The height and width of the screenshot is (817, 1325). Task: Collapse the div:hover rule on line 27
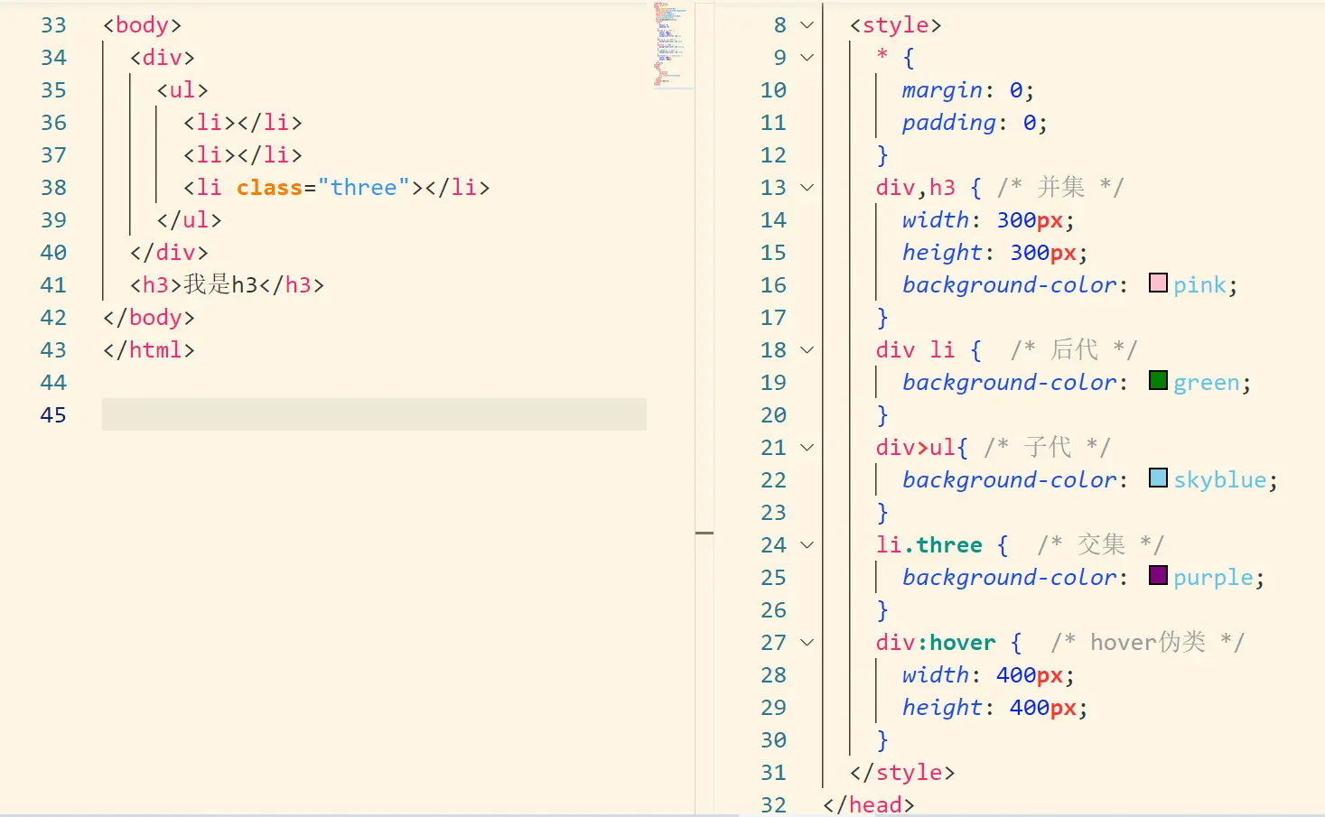(x=807, y=643)
